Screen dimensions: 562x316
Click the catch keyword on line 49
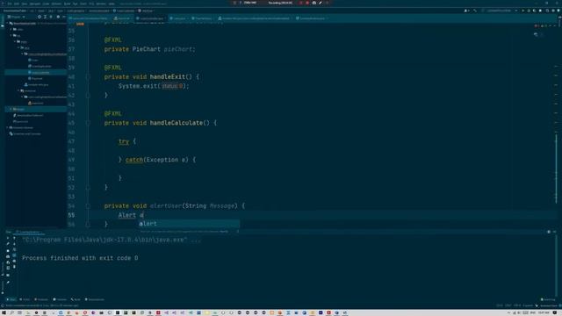pos(134,160)
